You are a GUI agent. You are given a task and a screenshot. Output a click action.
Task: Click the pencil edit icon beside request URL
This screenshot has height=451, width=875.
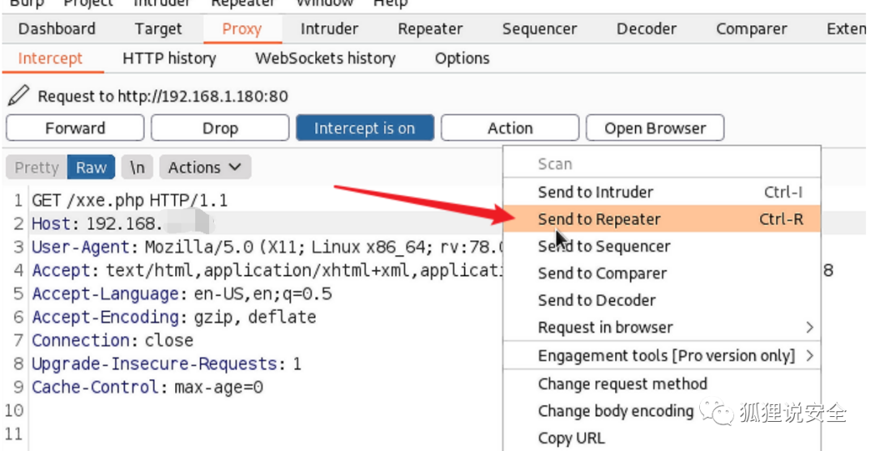pyautogui.click(x=18, y=96)
